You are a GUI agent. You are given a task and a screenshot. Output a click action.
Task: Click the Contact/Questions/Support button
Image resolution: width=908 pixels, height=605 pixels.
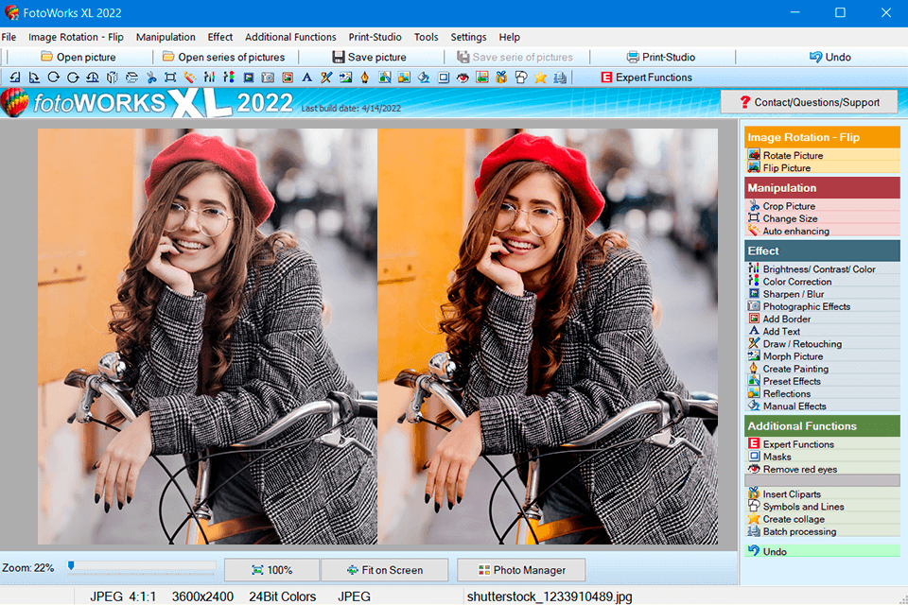coord(809,102)
